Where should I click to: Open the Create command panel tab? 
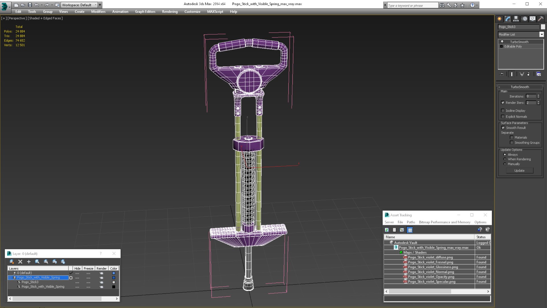point(499,19)
